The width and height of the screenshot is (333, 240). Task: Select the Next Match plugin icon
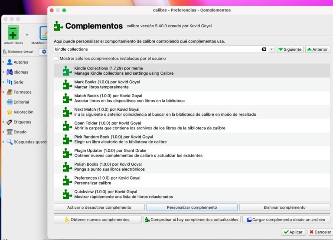(x=67, y=112)
